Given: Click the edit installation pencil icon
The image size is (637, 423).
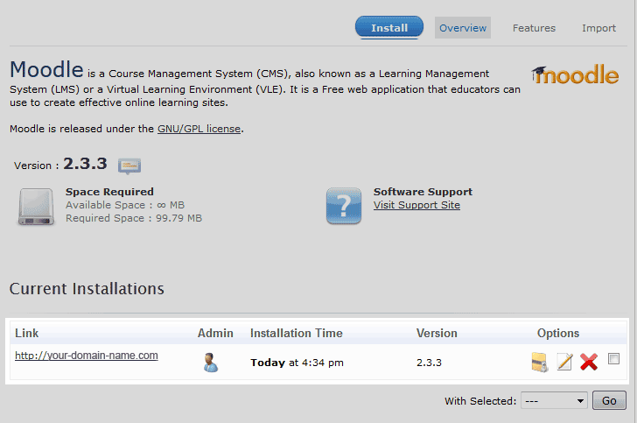Looking at the screenshot, I should click(564, 362).
